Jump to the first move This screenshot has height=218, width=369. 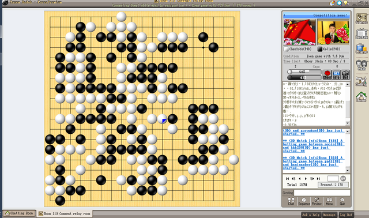(x=287, y=179)
